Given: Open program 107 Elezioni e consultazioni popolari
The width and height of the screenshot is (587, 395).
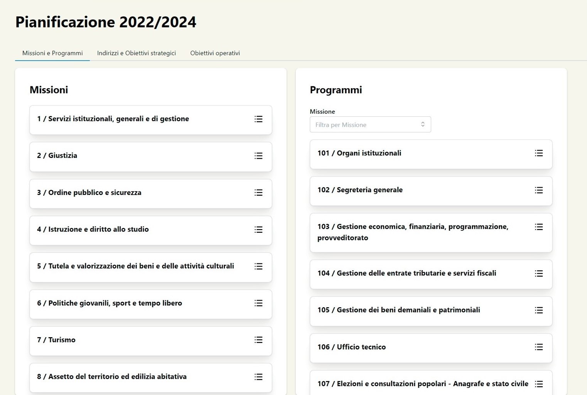Looking at the screenshot, I should pyautogui.click(x=422, y=384).
